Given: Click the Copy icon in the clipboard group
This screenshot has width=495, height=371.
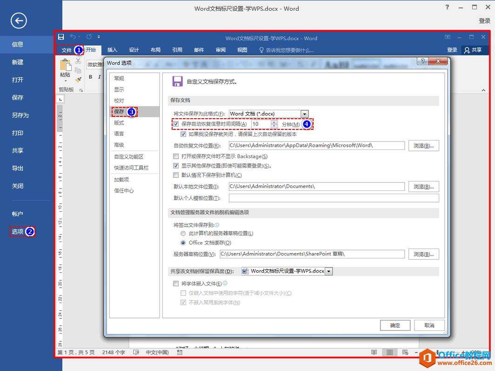Looking at the screenshot, I should pos(78,70).
